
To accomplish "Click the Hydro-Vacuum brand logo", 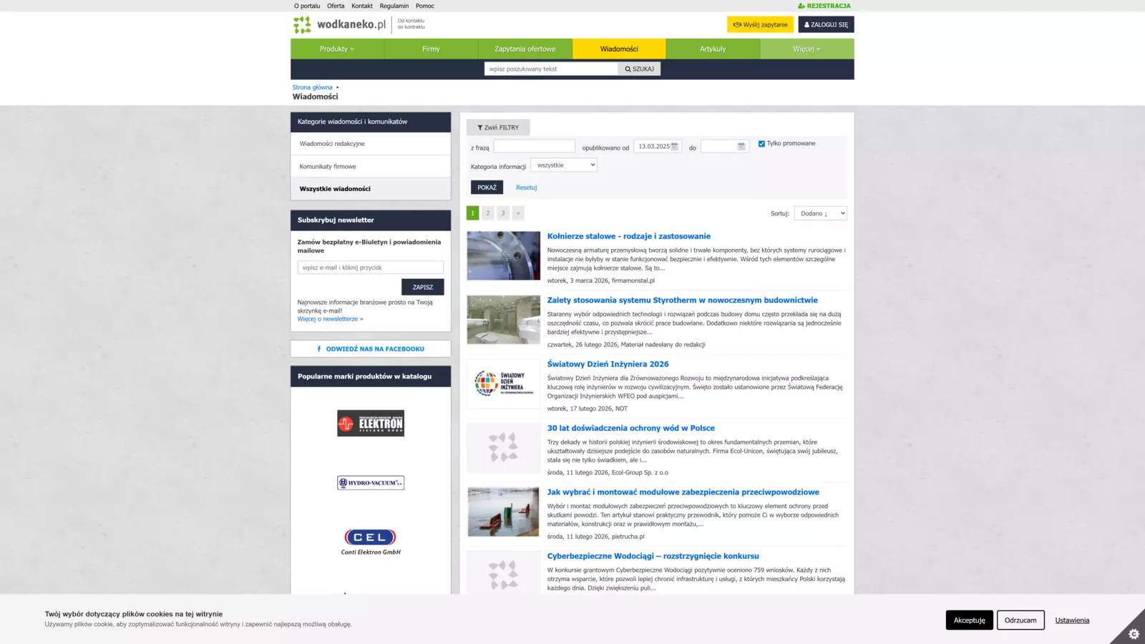I will point(371,483).
